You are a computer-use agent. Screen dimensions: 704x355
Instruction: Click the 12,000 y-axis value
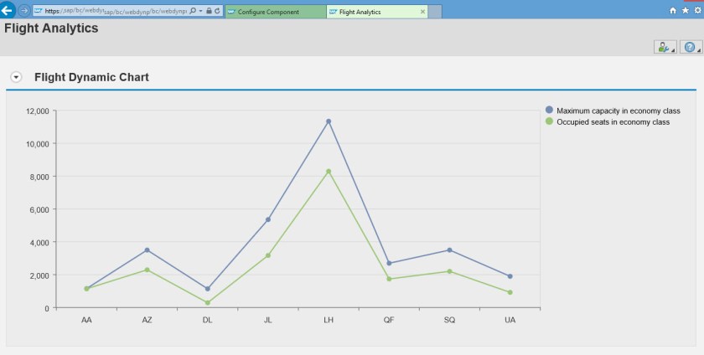coord(39,111)
